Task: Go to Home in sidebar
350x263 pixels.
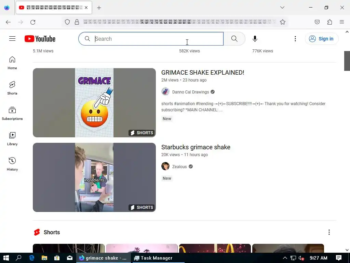Action: point(12,63)
